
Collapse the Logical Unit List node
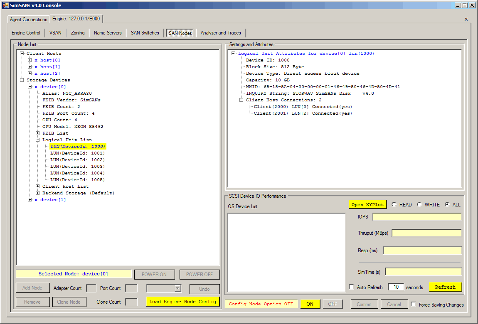[38, 140]
